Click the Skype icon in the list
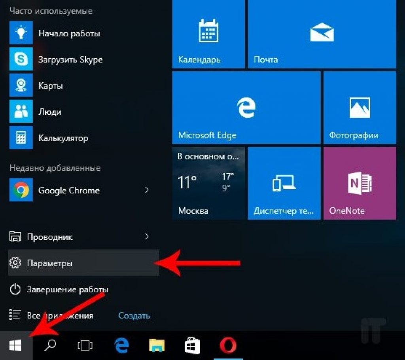 pyautogui.click(x=21, y=59)
